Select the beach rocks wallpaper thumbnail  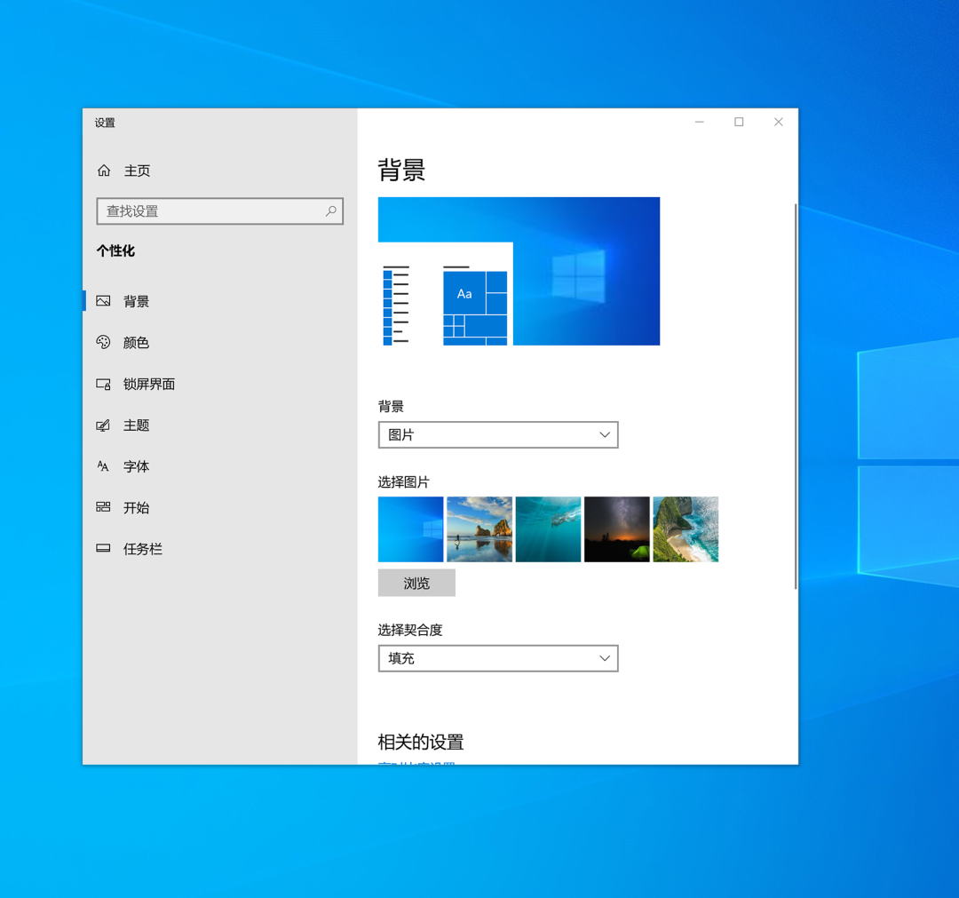[x=479, y=529]
